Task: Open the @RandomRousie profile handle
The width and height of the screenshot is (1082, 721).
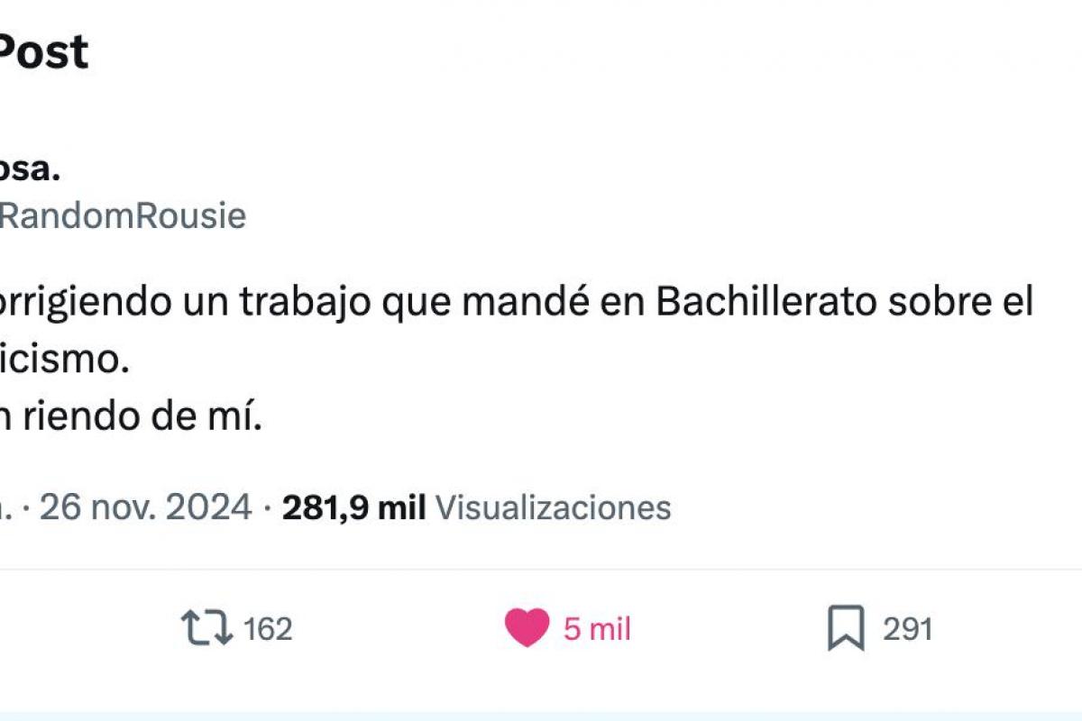Action: 123,216
